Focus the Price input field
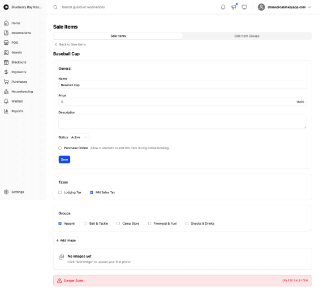 [x=182, y=102]
